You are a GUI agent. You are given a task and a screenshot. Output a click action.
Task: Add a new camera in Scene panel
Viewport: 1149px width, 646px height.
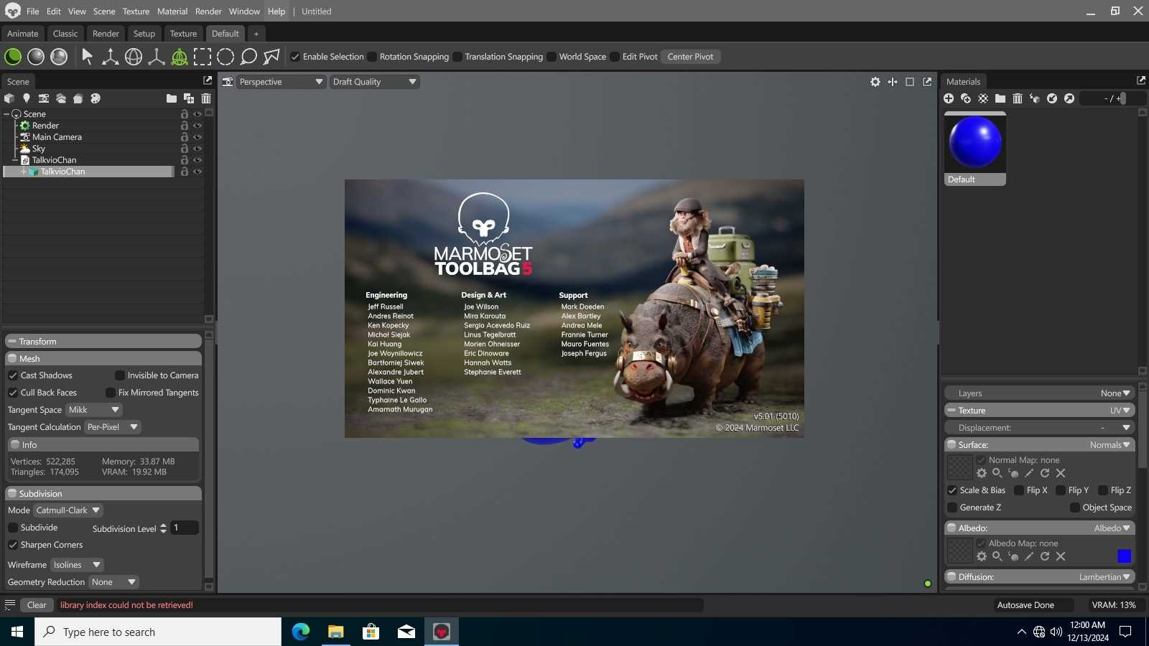[44, 98]
